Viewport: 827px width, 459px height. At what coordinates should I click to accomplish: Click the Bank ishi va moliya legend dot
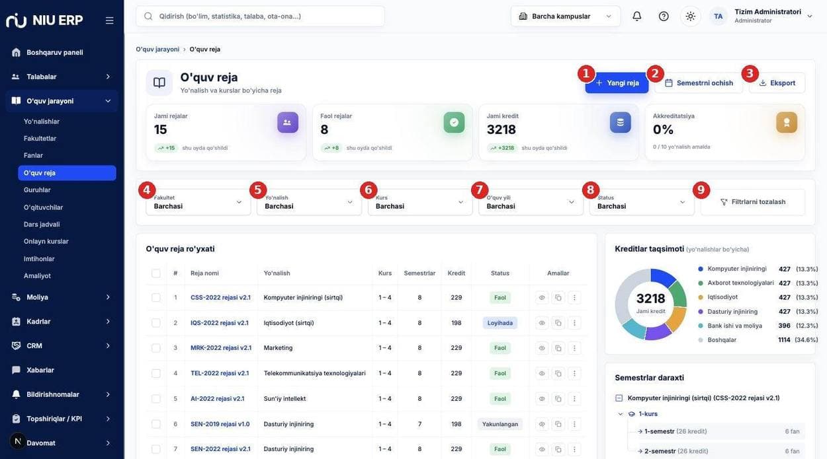[701, 326]
